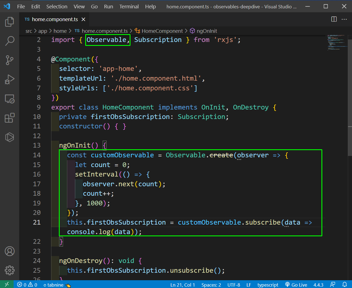Open the hexagon play icon view
Viewport: 352px width, 288px height.
pyautogui.click(x=9, y=137)
